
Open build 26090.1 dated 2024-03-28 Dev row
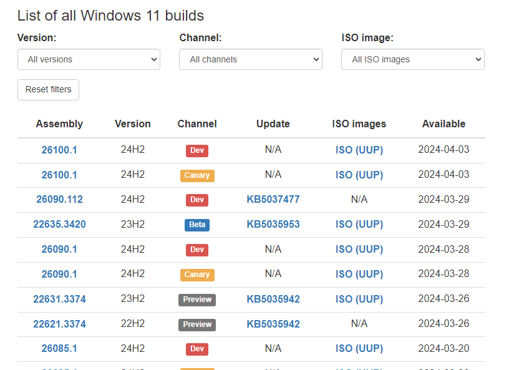(x=59, y=249)
